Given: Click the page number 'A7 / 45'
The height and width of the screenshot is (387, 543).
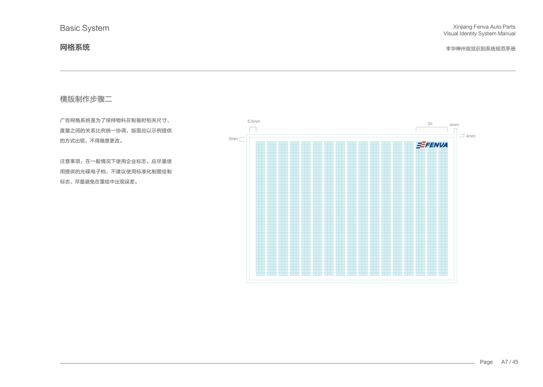Looking at the screenshot, I should (510, 362).
